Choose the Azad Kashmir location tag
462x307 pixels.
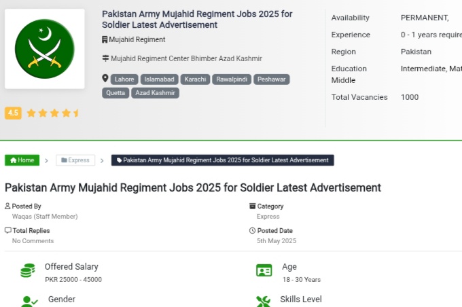click(x=156, y=93)
